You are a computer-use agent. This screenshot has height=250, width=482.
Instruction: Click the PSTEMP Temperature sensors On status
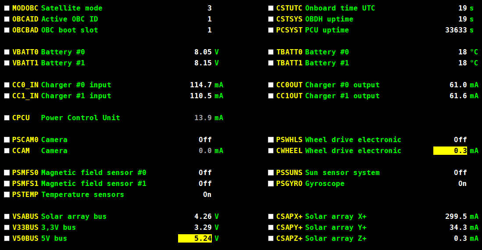(x=207, y=195)
